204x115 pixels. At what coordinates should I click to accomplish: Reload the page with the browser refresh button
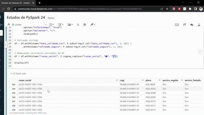coord(9,9)
